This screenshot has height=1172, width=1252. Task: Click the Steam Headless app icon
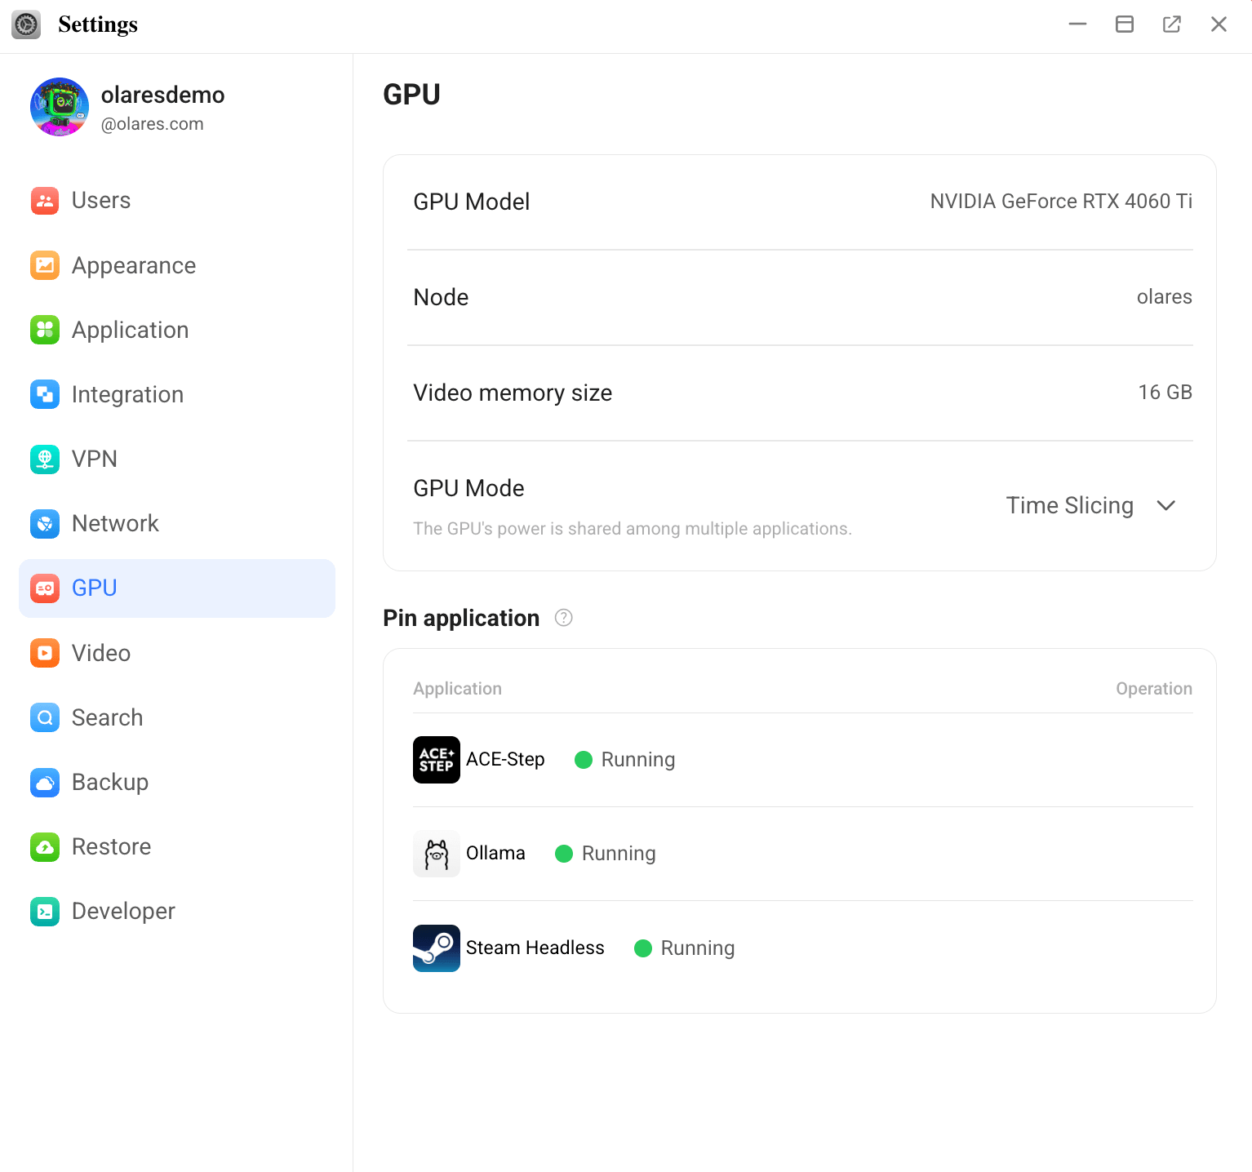[437, 948]
